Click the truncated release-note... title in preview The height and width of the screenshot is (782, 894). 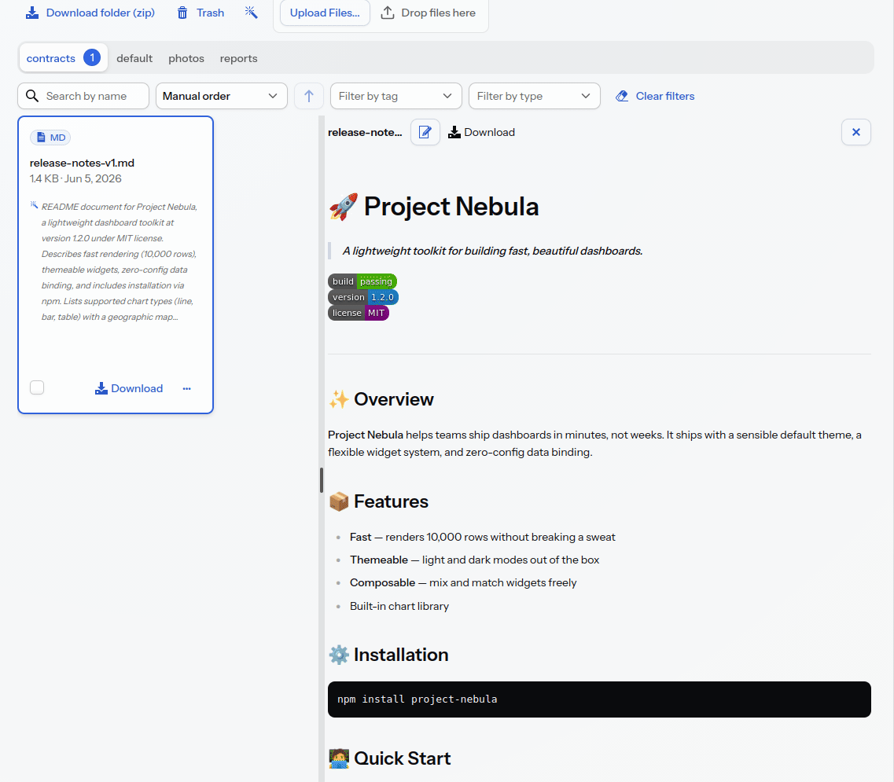tap(365, 132)
